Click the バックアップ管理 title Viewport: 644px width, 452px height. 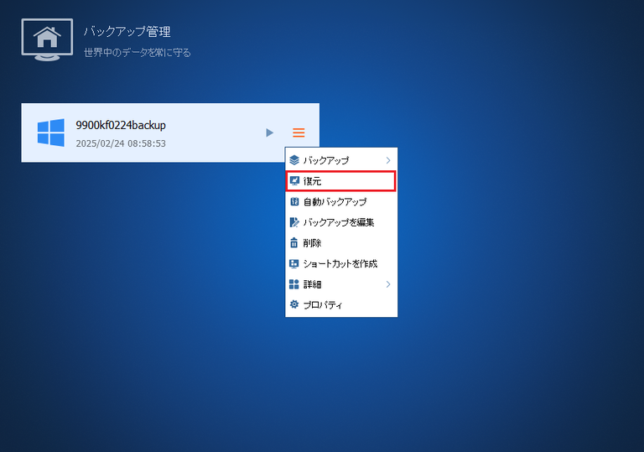[x=127, y=32]
